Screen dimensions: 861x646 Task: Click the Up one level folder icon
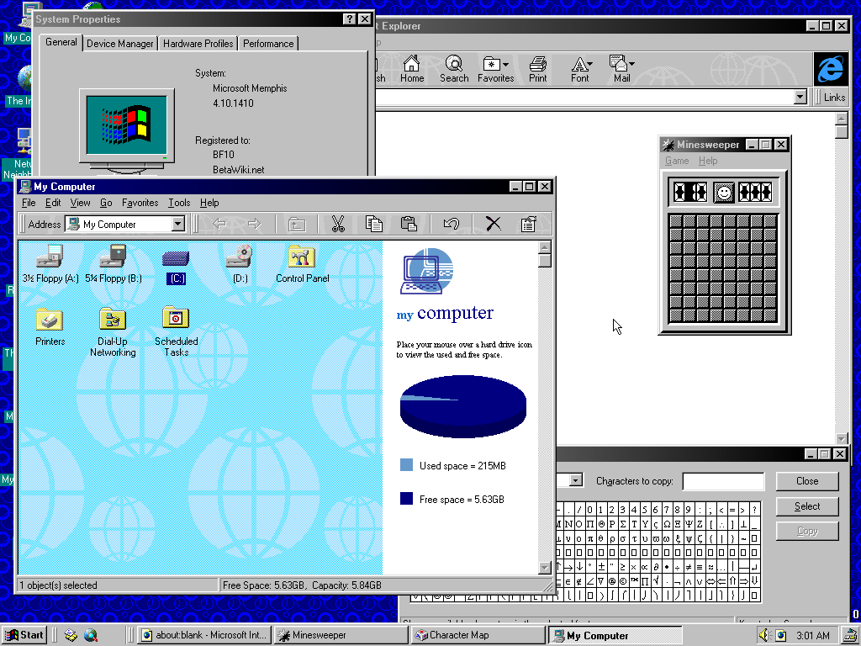[x=297, y=224]
